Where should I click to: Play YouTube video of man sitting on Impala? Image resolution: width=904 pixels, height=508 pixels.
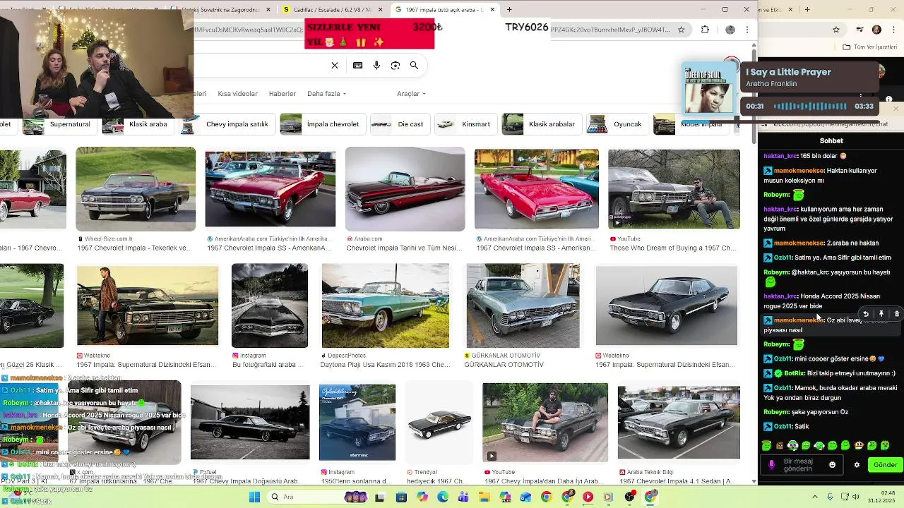point(545,423)
